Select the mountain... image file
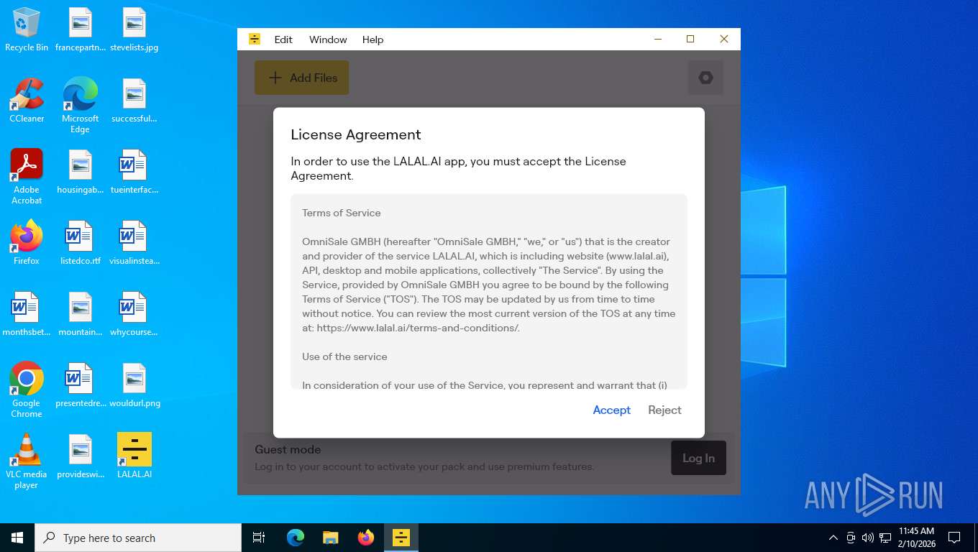Screen dimensions: 978x552 80,314
